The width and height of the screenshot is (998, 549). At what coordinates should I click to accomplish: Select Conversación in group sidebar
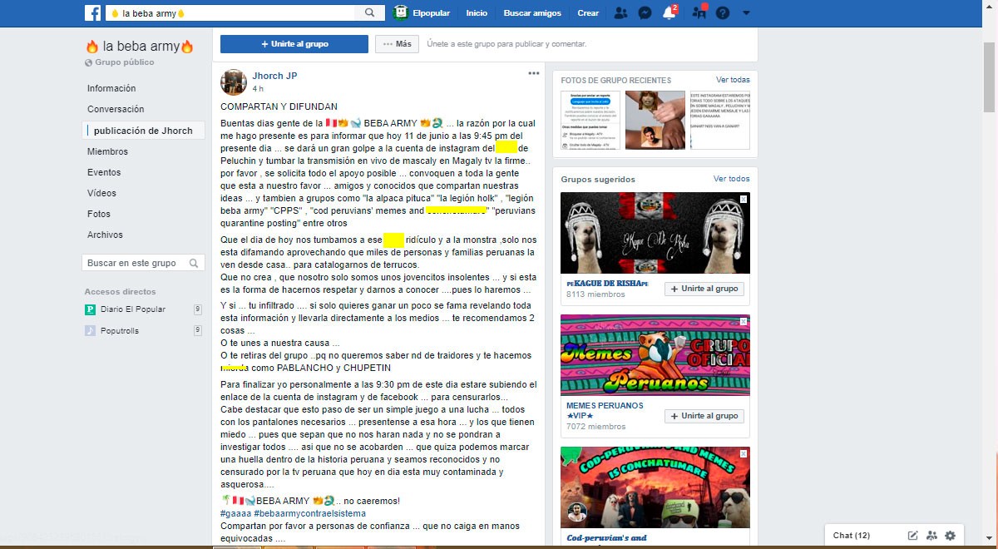tap(116, 109)
